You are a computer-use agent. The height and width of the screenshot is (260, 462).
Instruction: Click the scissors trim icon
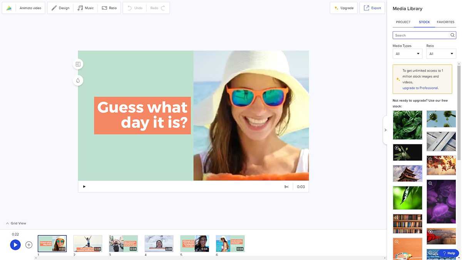286,187
